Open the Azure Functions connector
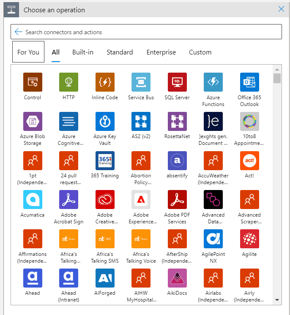The image size is (290, 315). point(213,82)
